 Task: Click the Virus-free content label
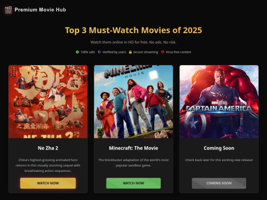(178, 52)
